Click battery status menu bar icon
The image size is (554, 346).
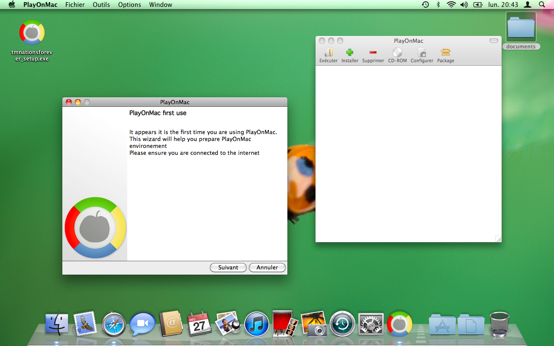click(x=478, y=5)
